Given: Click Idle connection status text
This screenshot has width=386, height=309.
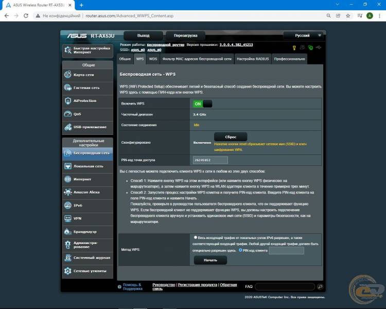Looking at the screenshot, I should pos(197,125).
